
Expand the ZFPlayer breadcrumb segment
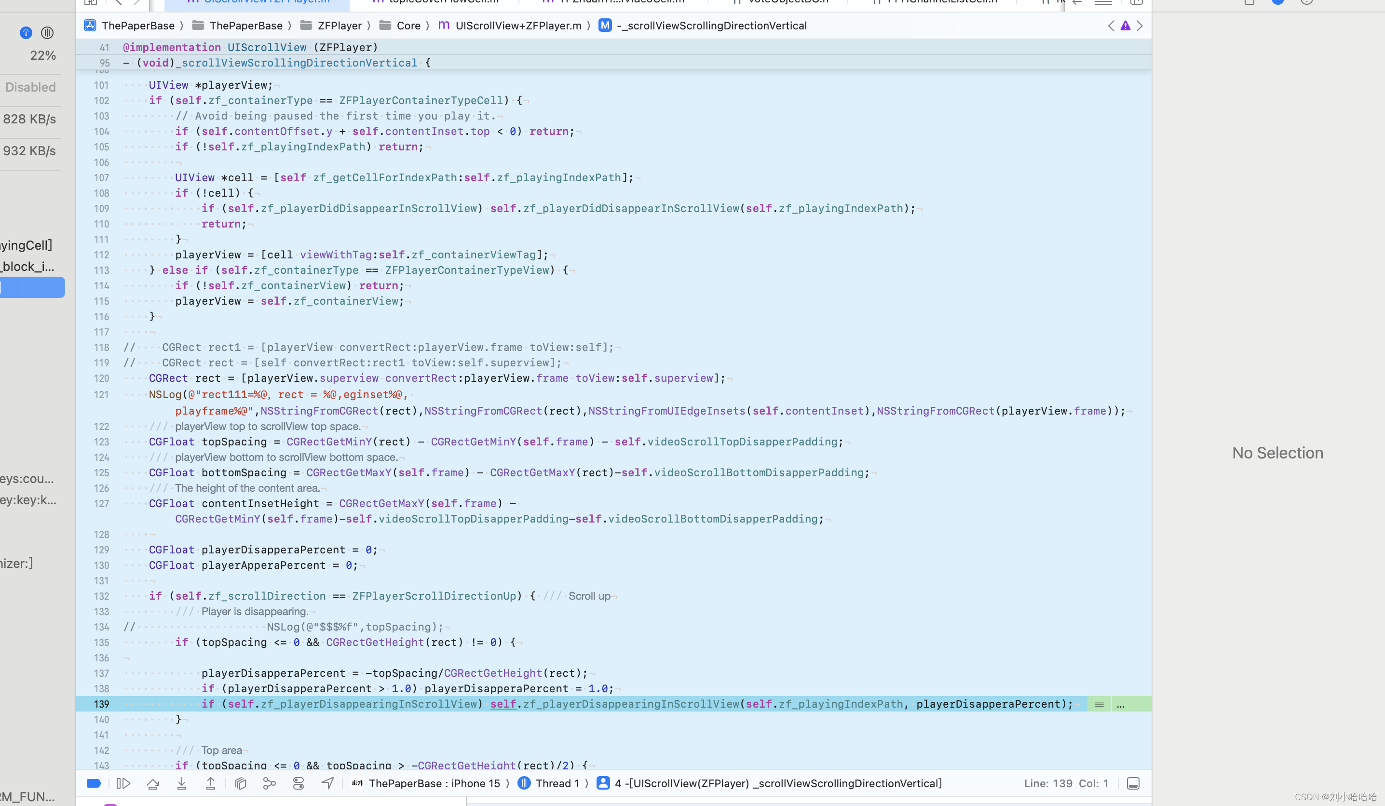(x=340, y=26)
